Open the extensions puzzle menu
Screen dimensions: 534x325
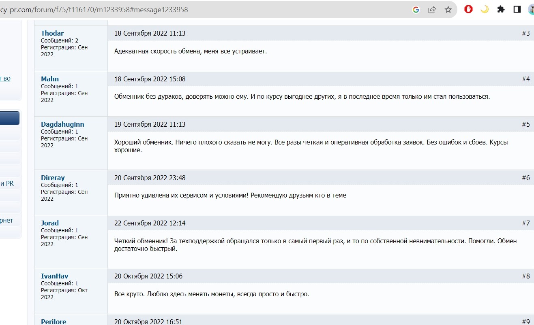pos(501,9)
